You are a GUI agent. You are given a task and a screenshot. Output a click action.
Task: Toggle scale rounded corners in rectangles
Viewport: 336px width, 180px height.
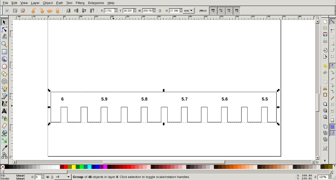point(221,10)
